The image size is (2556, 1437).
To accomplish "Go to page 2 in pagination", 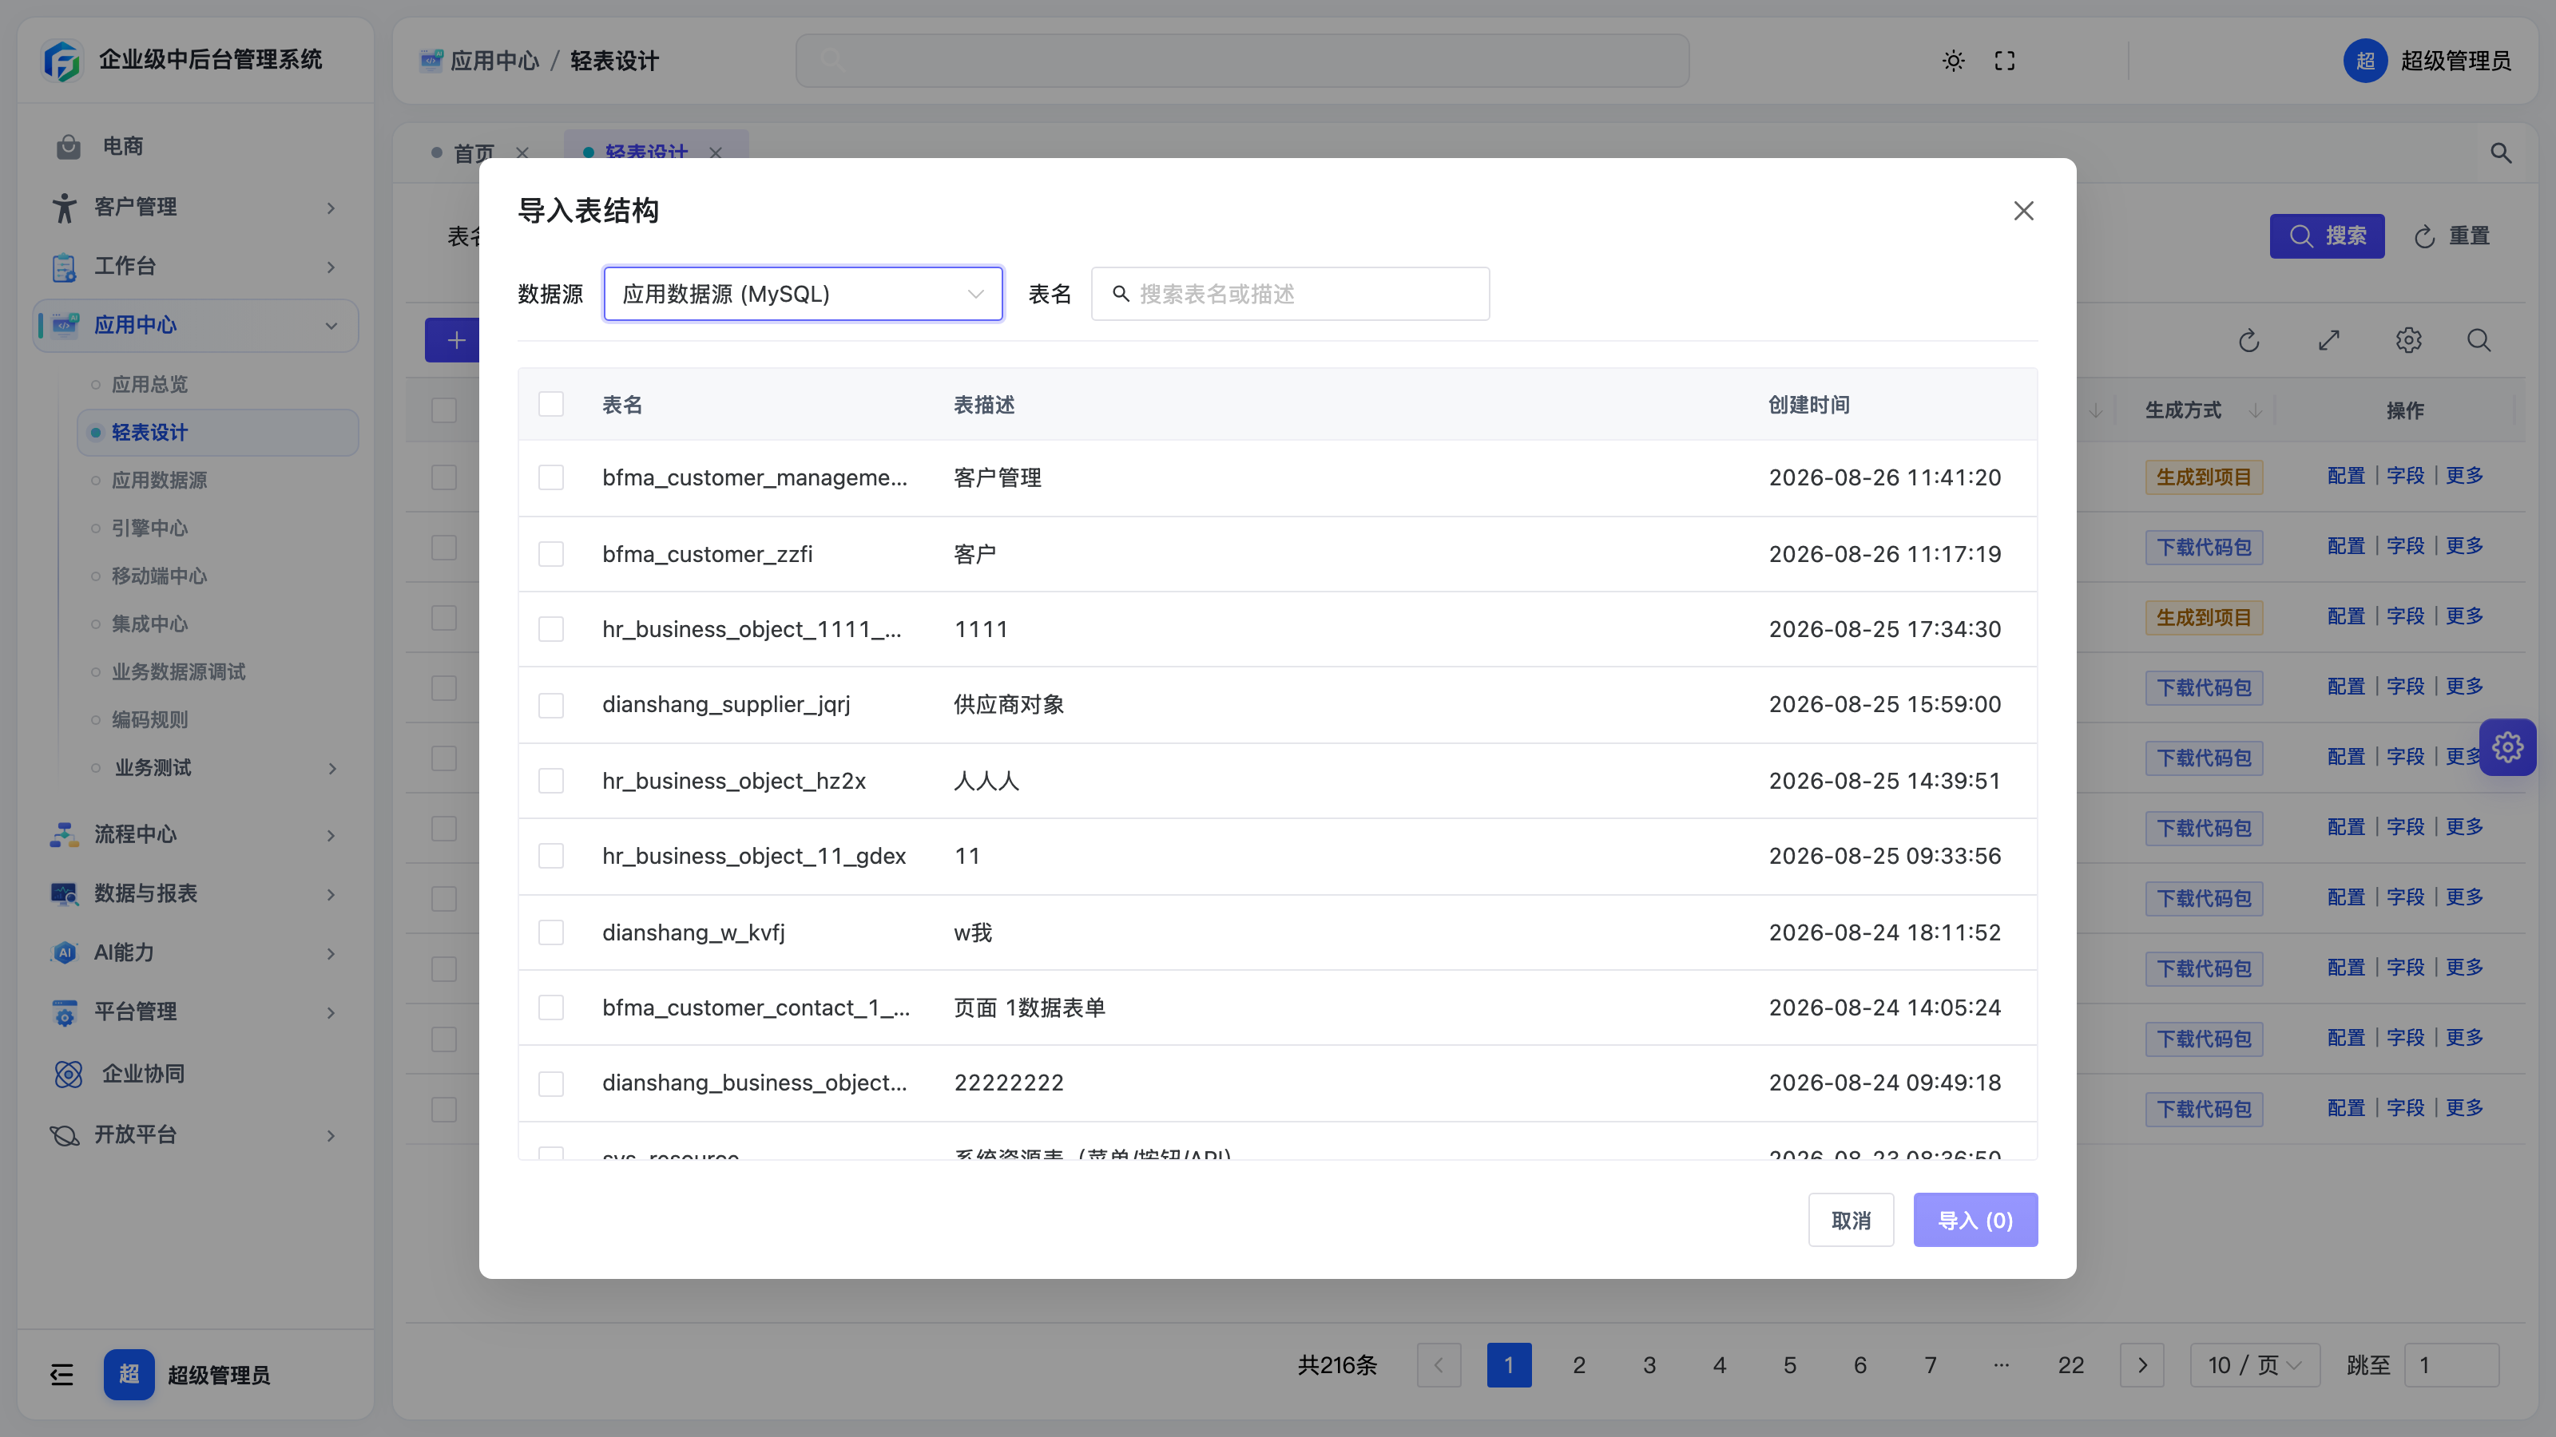I will [x=1578, y=1366].
